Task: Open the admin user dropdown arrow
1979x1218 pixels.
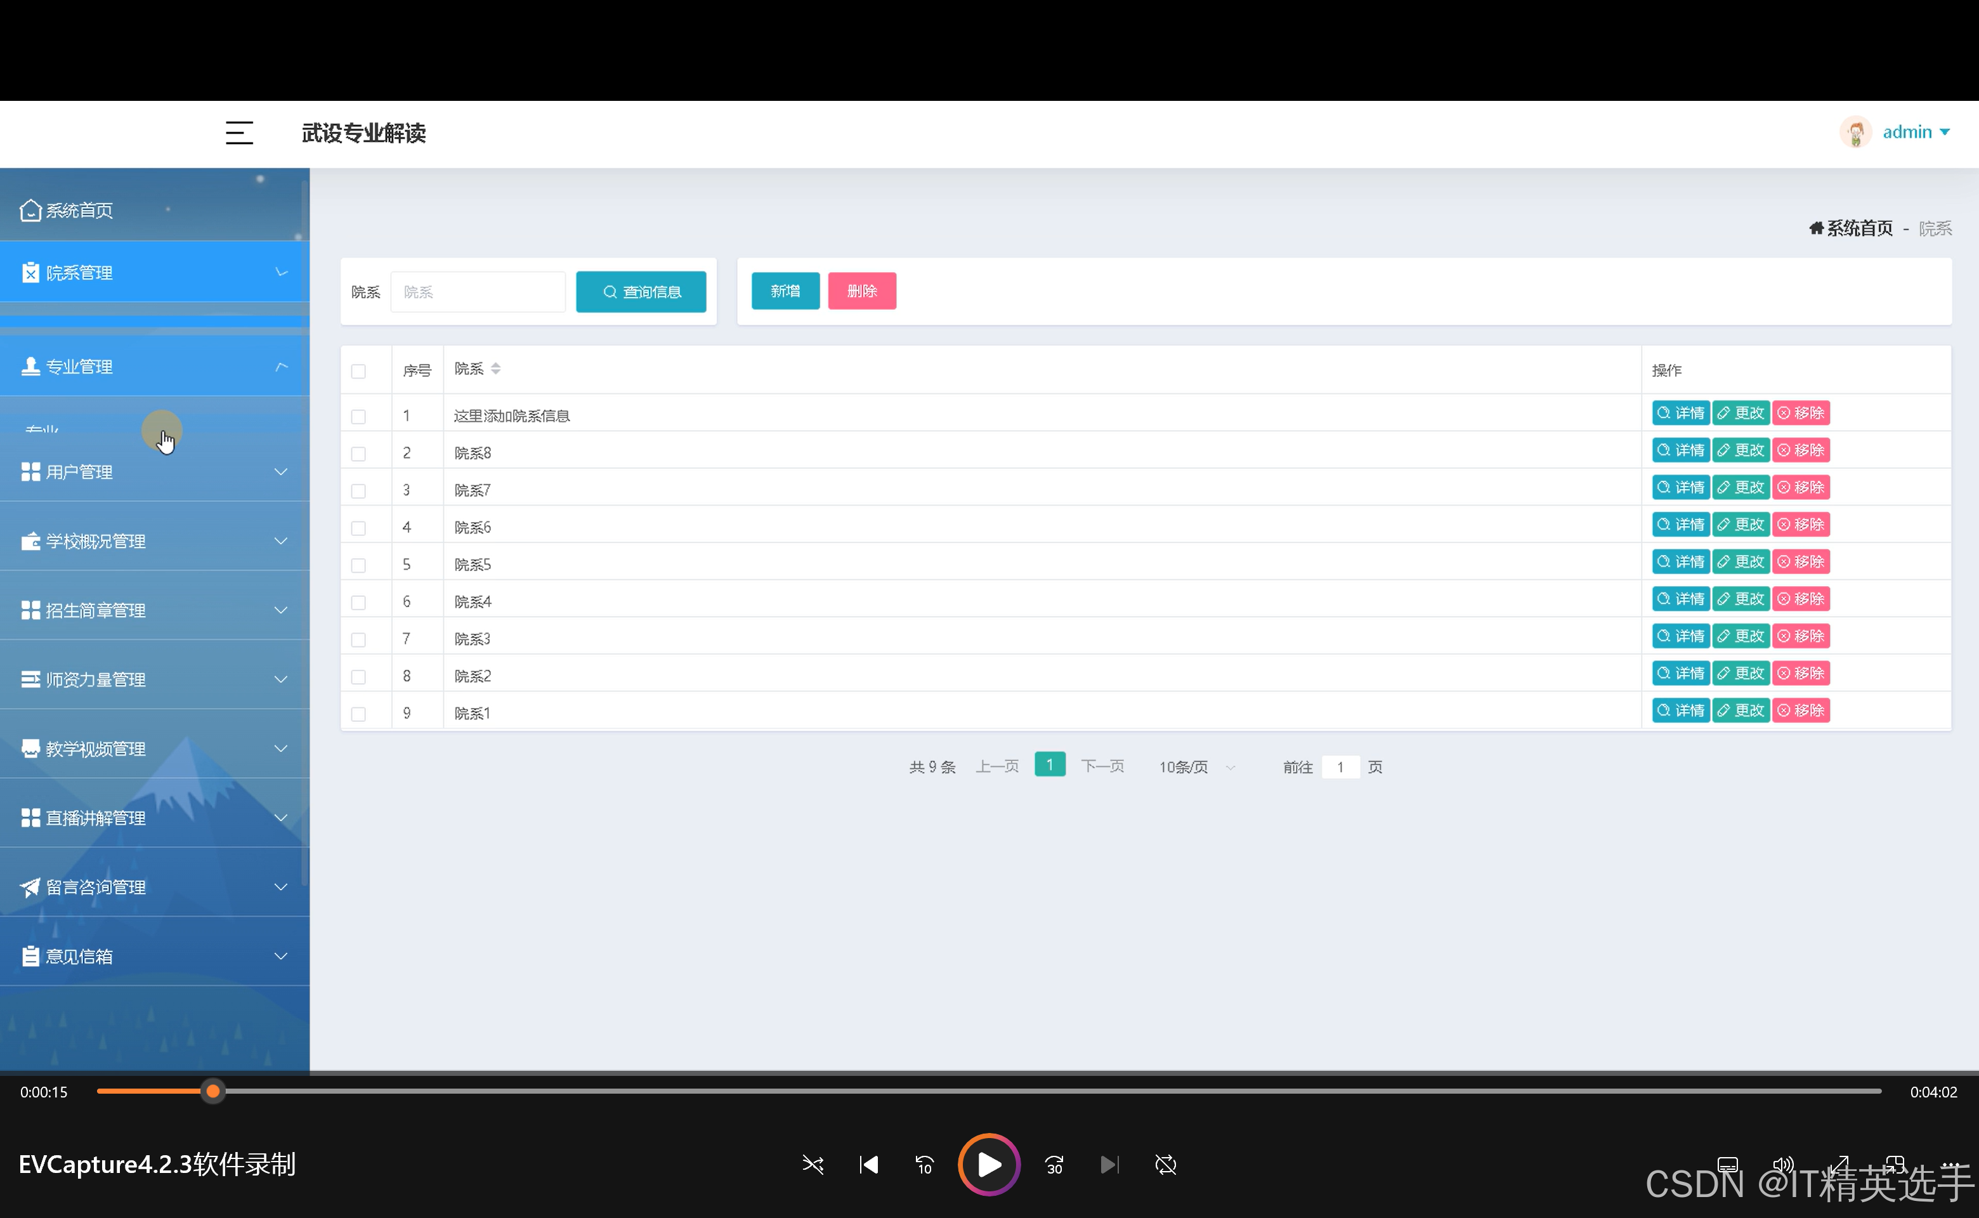Action: click(1944, 132)
